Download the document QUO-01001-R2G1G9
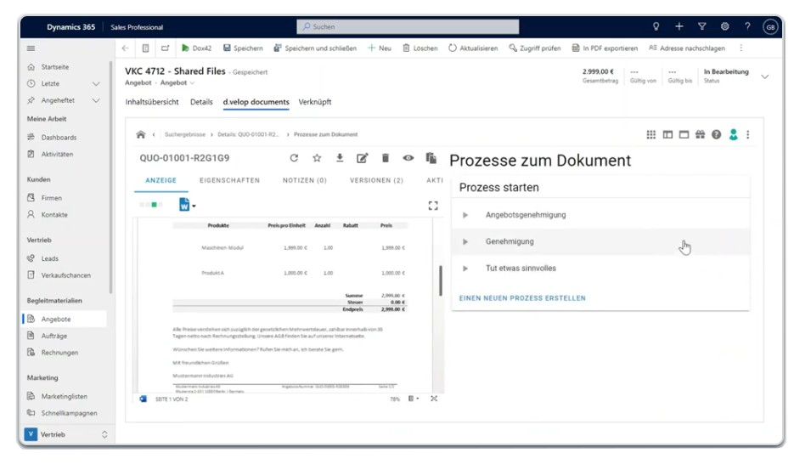The height and width of the screenshot is (464, 794). [340, 158]
